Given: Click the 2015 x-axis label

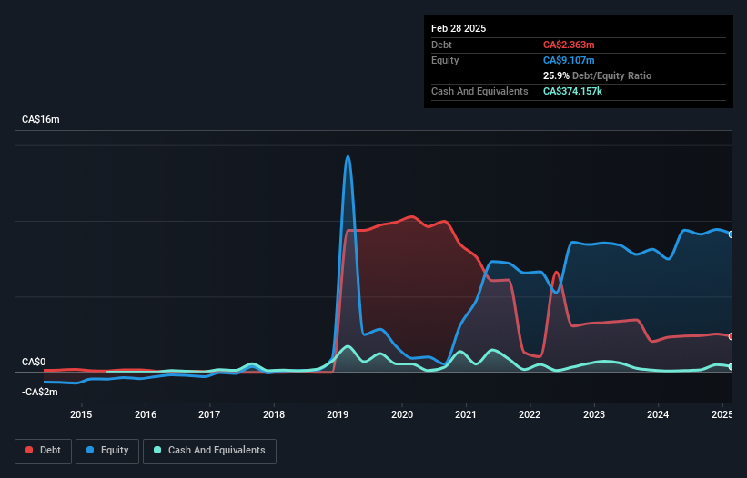Looking at the screenshot, I should pos(81,414).
